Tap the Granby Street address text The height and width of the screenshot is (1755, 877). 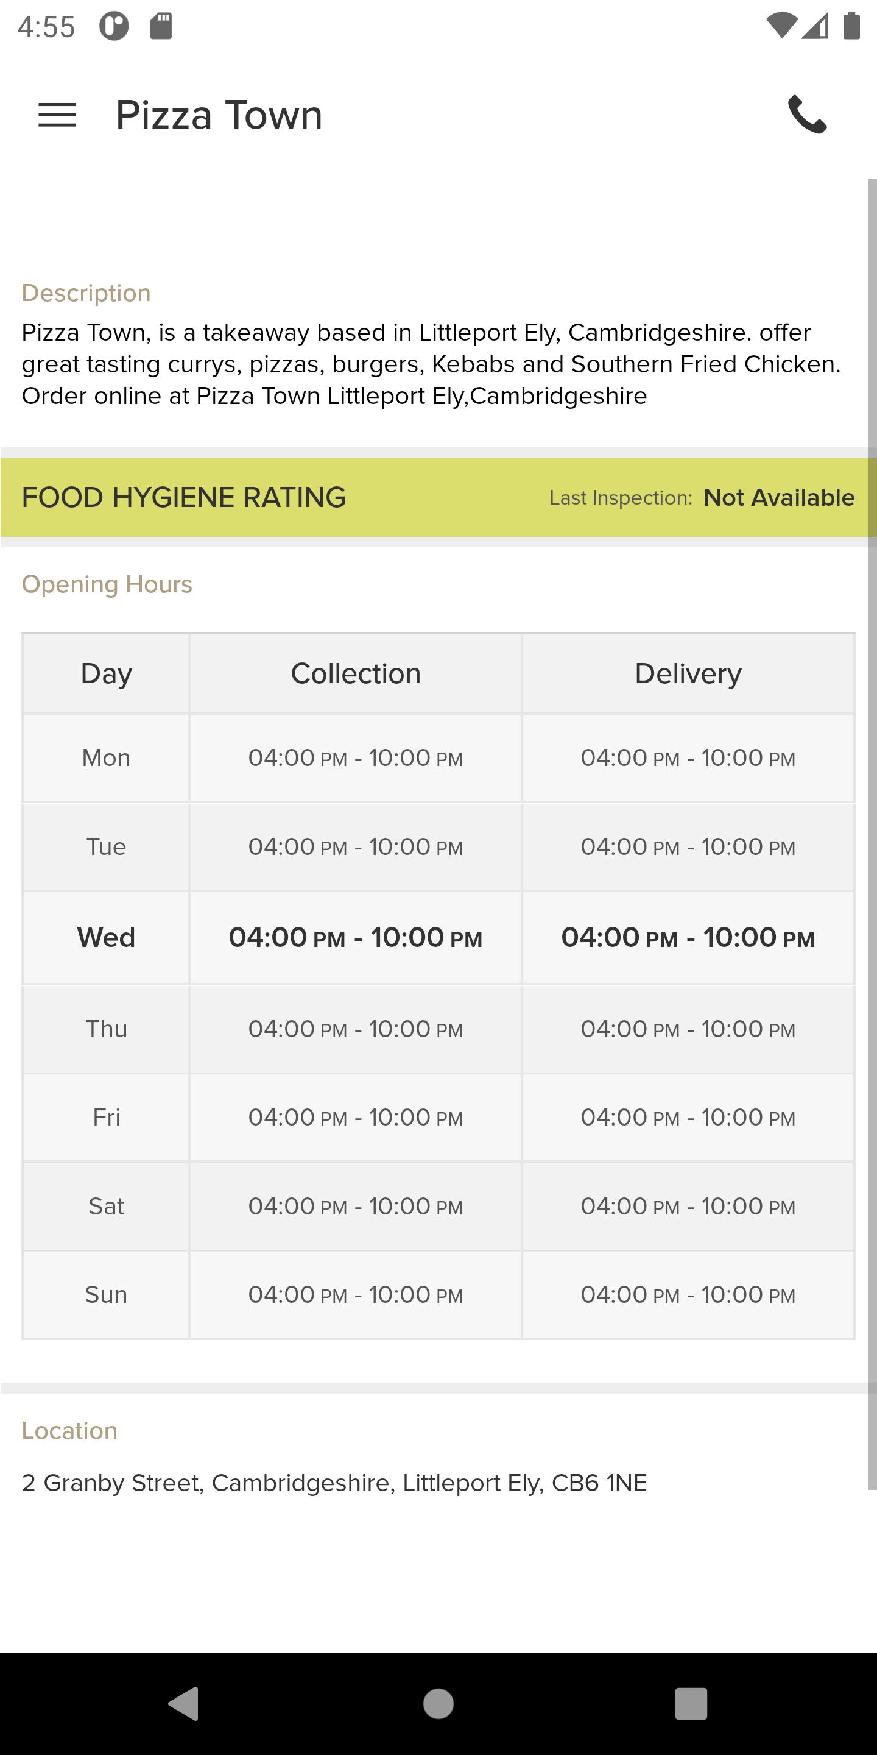pyautogui.click(x=334, y=1483)
